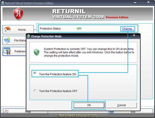Click the green shield icon in dialog message
This screenshot has height=118, width=155.
(36, 52)
